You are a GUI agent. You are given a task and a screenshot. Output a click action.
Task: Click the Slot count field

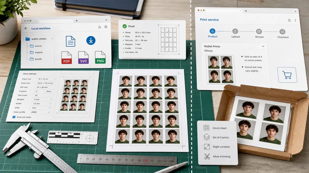tap(43, 95)
